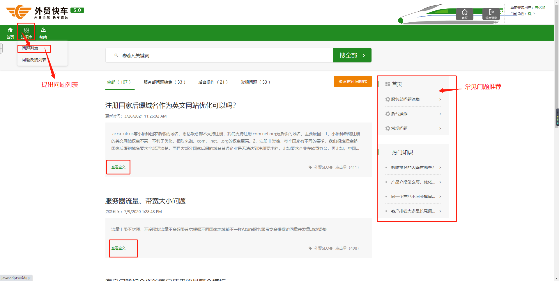The width and height of the screenshot is (559, 281).
Task: Select 问题反馈列表 from the dropdown menu
Action: (x=34, y=60)
